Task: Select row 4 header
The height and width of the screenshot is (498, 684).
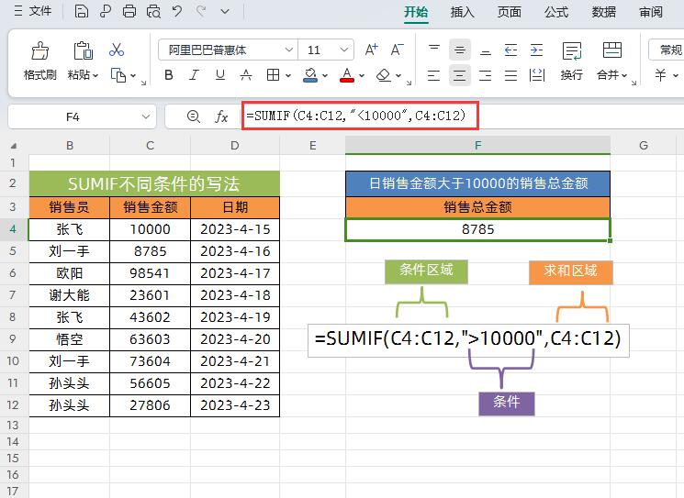Action: (13, 229)
